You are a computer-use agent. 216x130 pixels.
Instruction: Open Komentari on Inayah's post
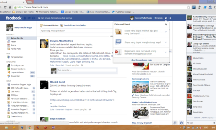(60, 65)
